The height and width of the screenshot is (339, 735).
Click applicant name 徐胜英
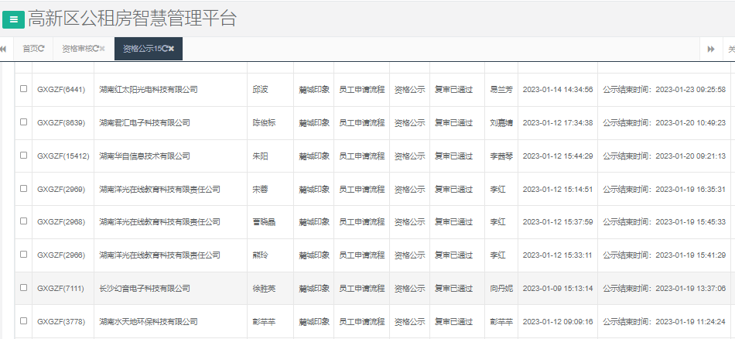point(264,289)
